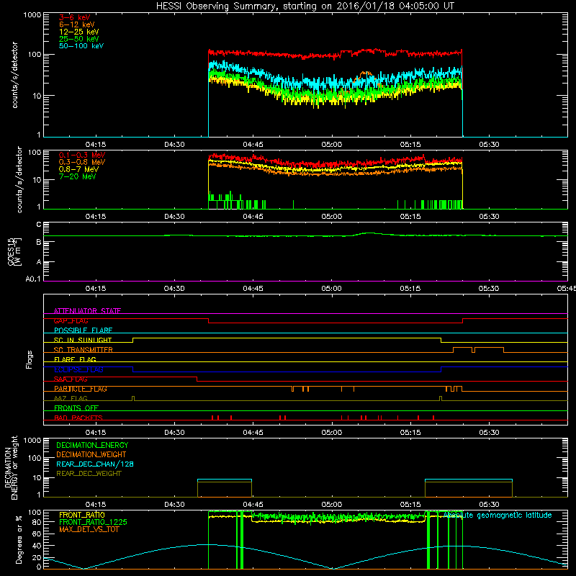Click the 0.8-7 MeV legend entry
This screenshot has width=576, height=576.
coord(78,169)
